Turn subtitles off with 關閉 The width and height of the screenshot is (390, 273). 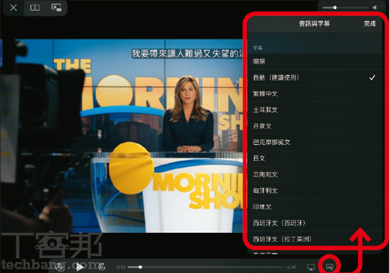pos(315,62)
